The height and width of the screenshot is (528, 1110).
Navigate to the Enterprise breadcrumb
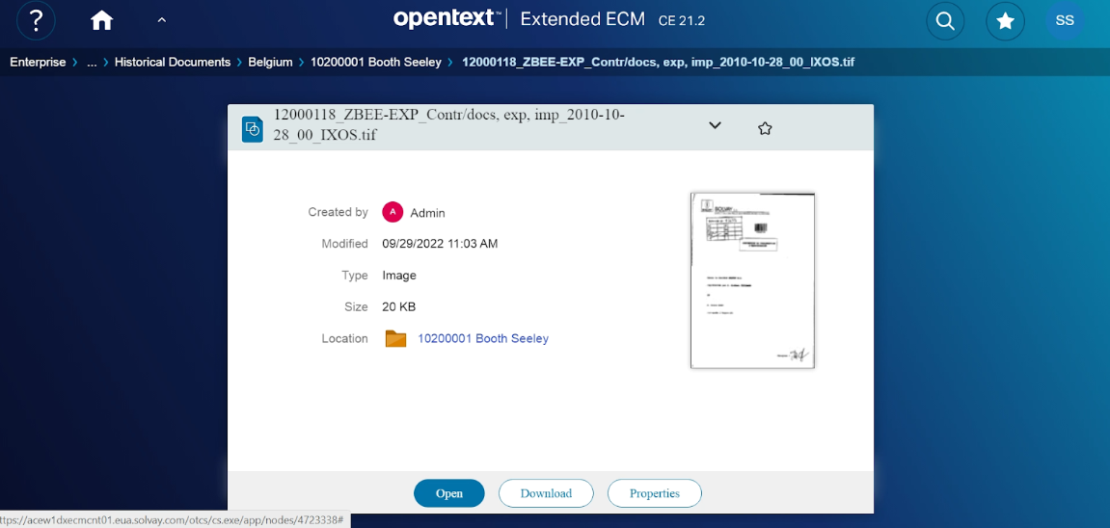38,62
